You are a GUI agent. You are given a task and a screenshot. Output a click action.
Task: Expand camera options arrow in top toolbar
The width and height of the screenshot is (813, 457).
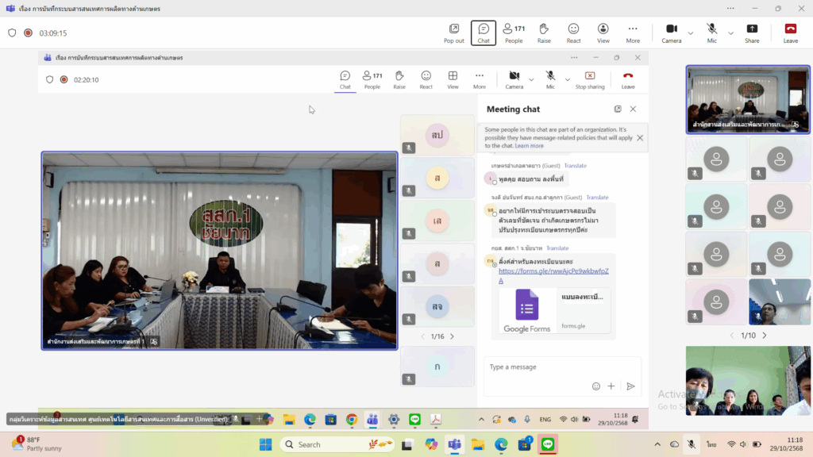[690, 33]
